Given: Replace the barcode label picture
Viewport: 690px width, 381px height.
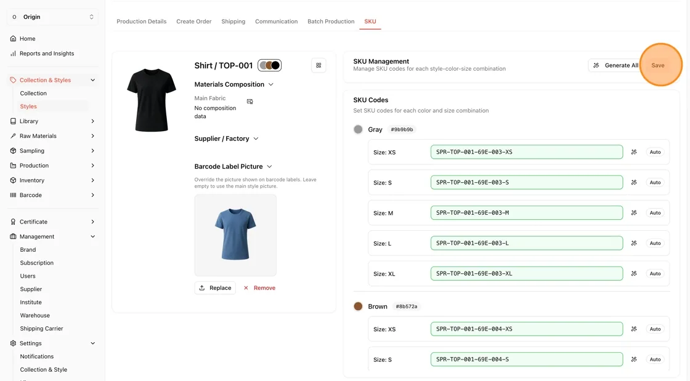Looking at the screenshot, I should point(215,288).
